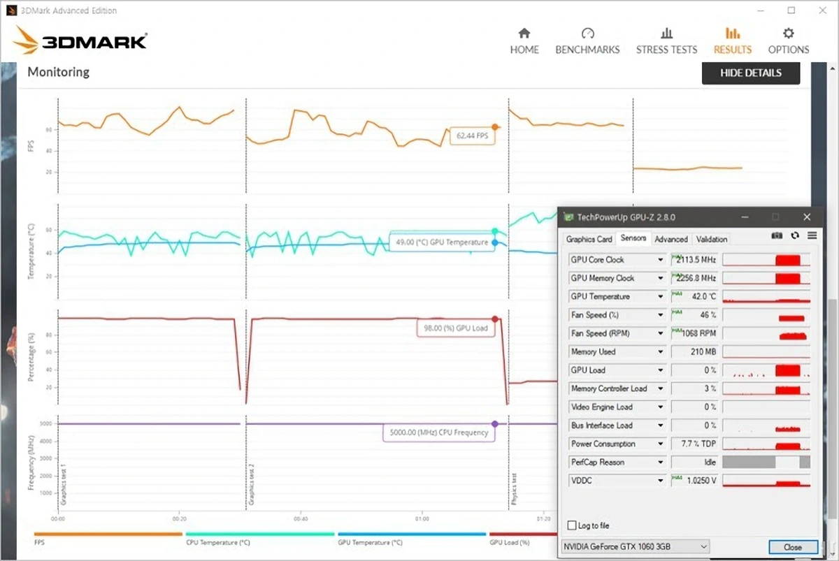This screenshot has height=561, width=839.
Task: Click the PerfCap Reason gray graph
Action: (766, 462)
